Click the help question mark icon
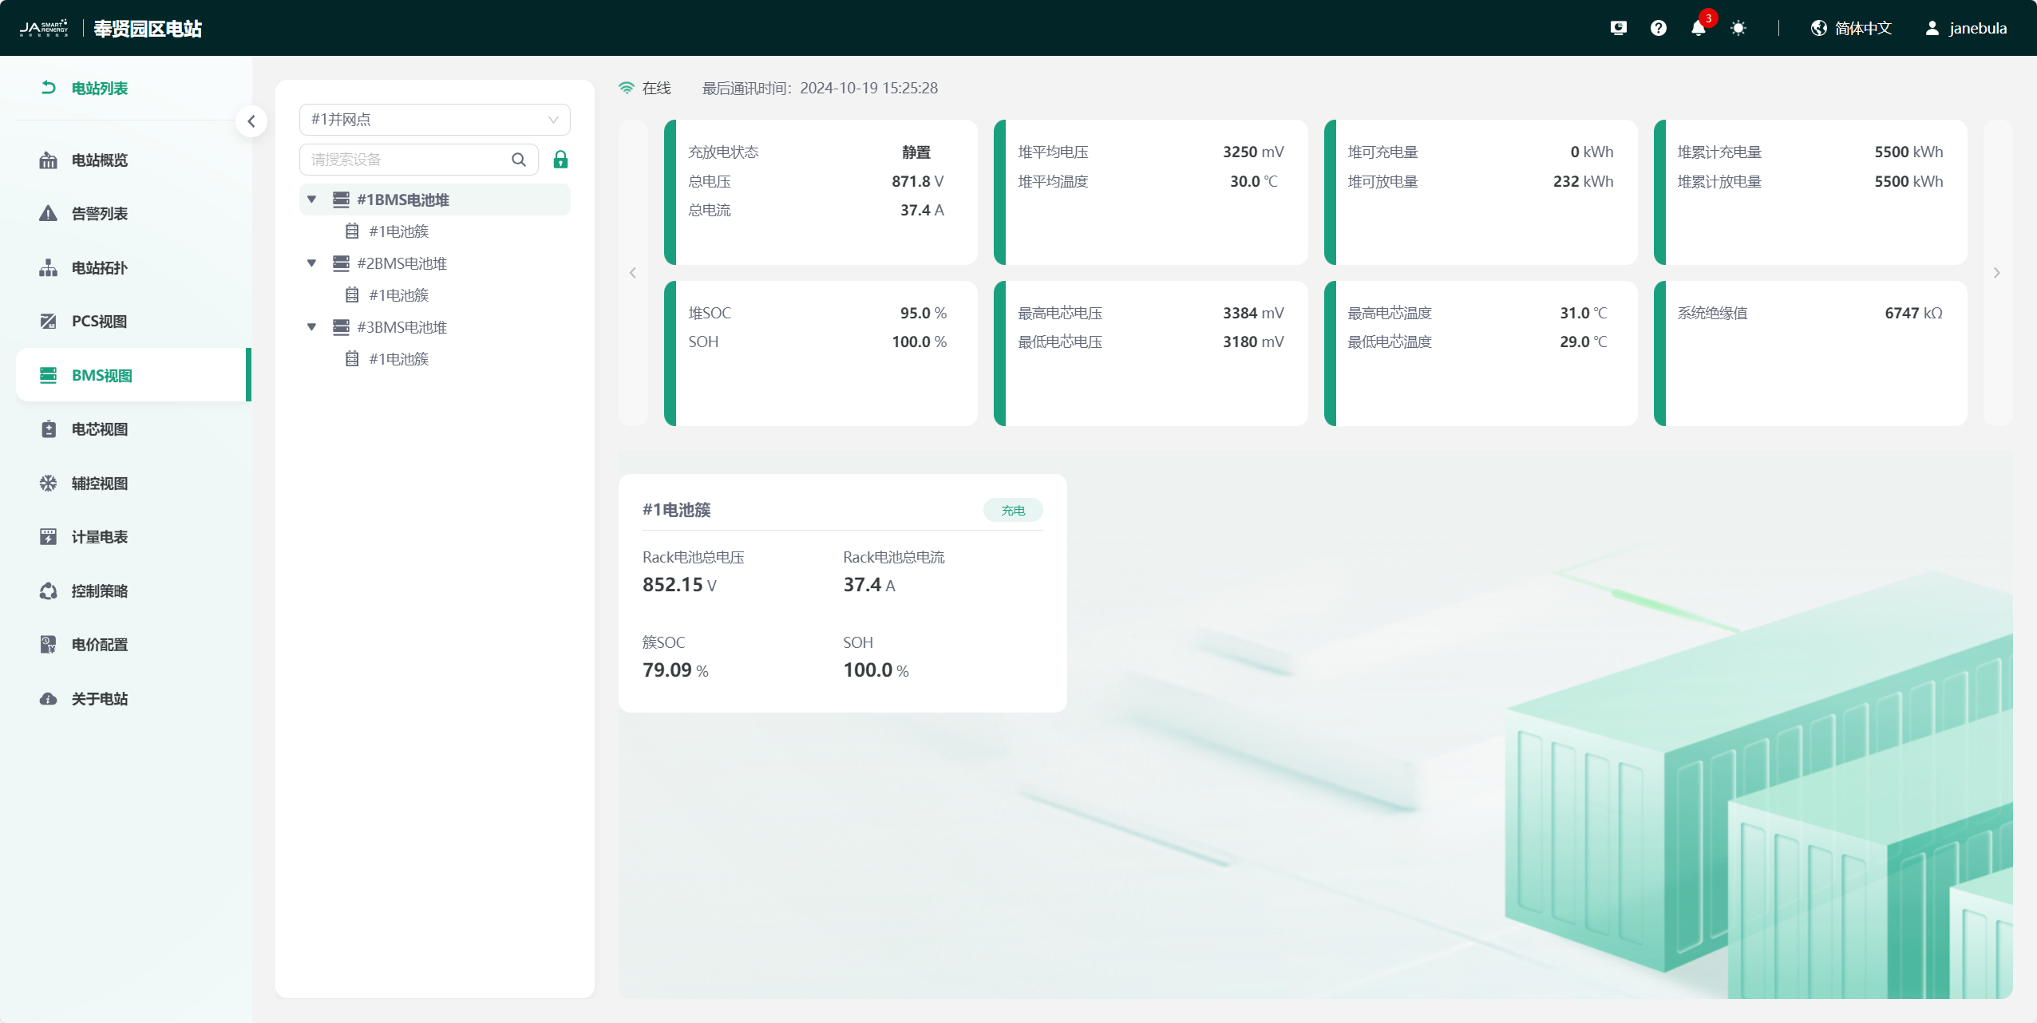The image size is (2037, 1023). tap(1658, 29)
